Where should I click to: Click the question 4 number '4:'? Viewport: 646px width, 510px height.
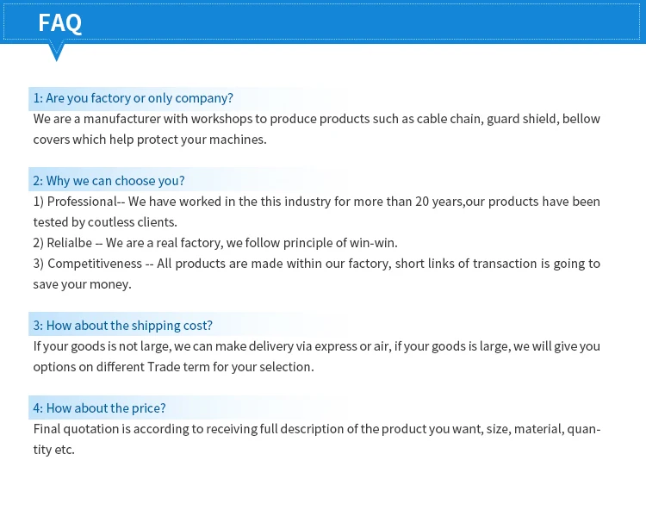click(x=38, y=408)
